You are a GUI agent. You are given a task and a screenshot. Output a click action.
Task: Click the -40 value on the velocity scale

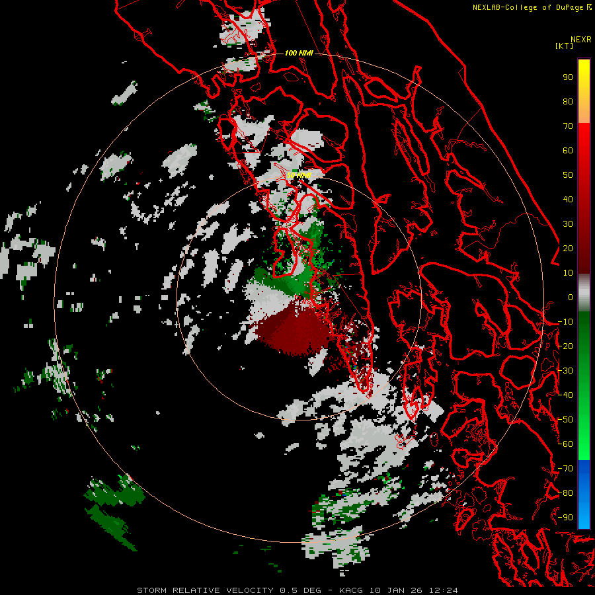tap(565, 395)
